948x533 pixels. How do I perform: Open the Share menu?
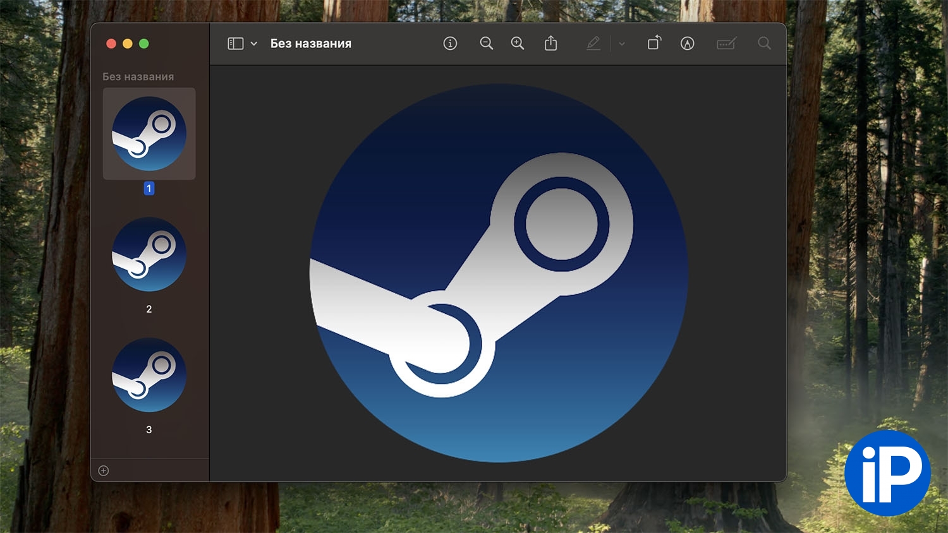coord(551,43)
